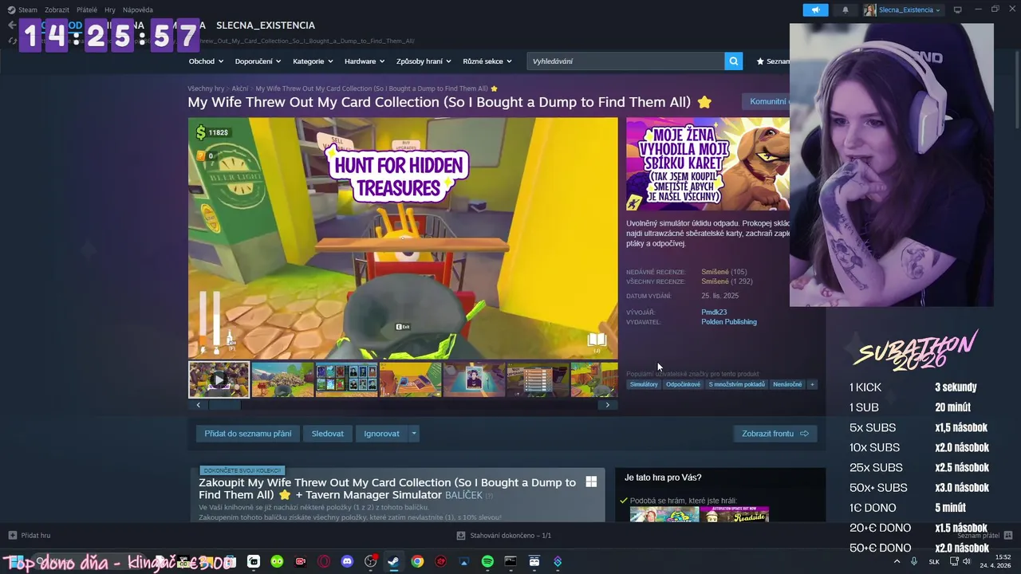Click the announcements megaphone icon

815,10
